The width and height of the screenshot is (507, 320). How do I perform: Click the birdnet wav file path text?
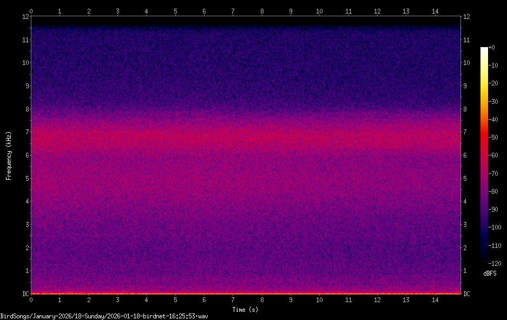(x=104, y=316)
